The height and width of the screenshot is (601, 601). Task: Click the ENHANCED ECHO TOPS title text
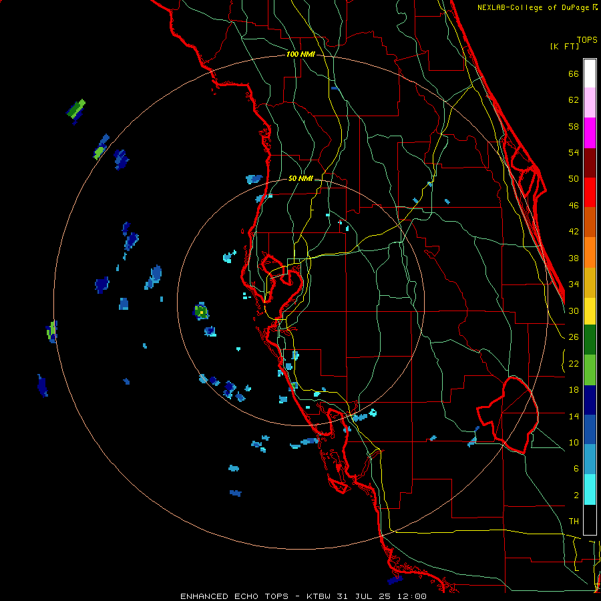pos(234,596)
